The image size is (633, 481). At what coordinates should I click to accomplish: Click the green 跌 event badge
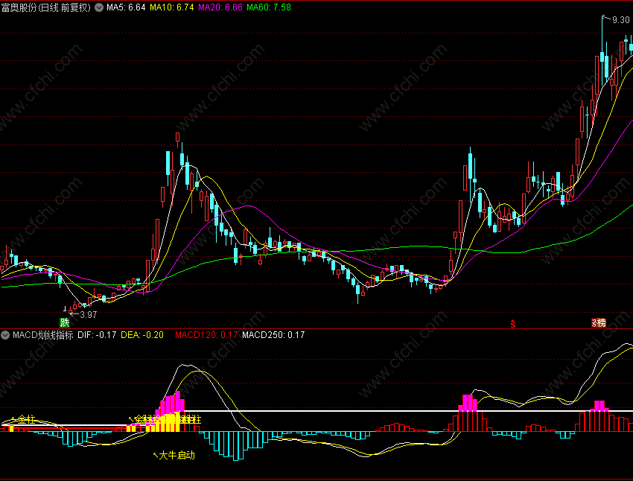click(65, 323)
